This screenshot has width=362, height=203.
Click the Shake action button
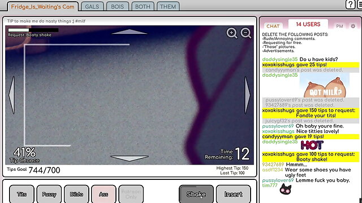pyautogui.click(x=196, y=194)
